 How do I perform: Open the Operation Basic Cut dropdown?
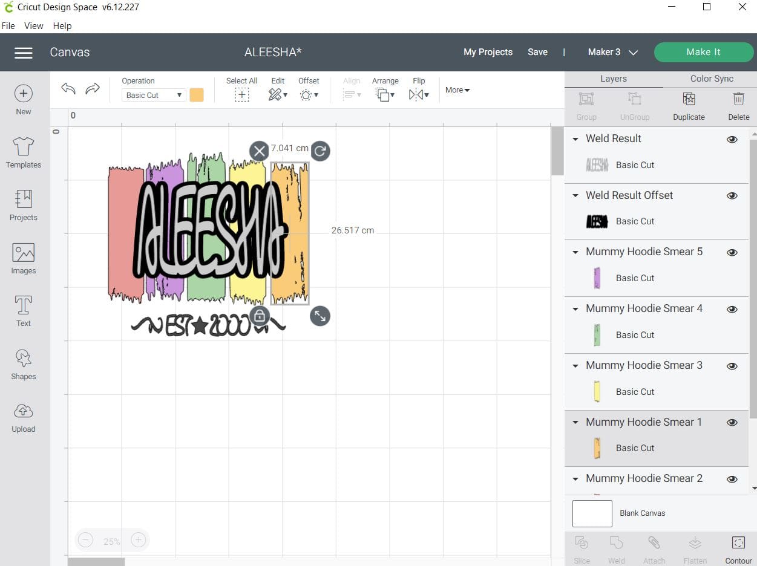click(154, 95)
